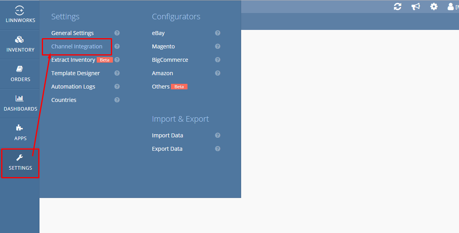Open the Dashboards sidebar section
This screenshot has width=459, height=233.
(20, 104)
